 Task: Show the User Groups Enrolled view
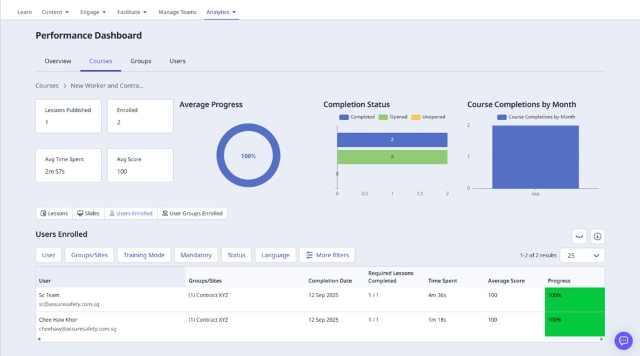(x=192, y=214)
